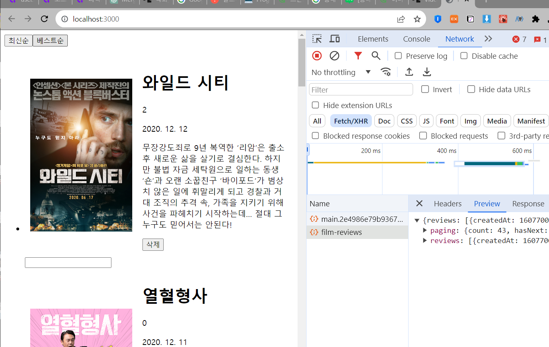Viewport: 549px width, 347px height.
Task: Click the empty text input below 삭제
Action: 68,263
